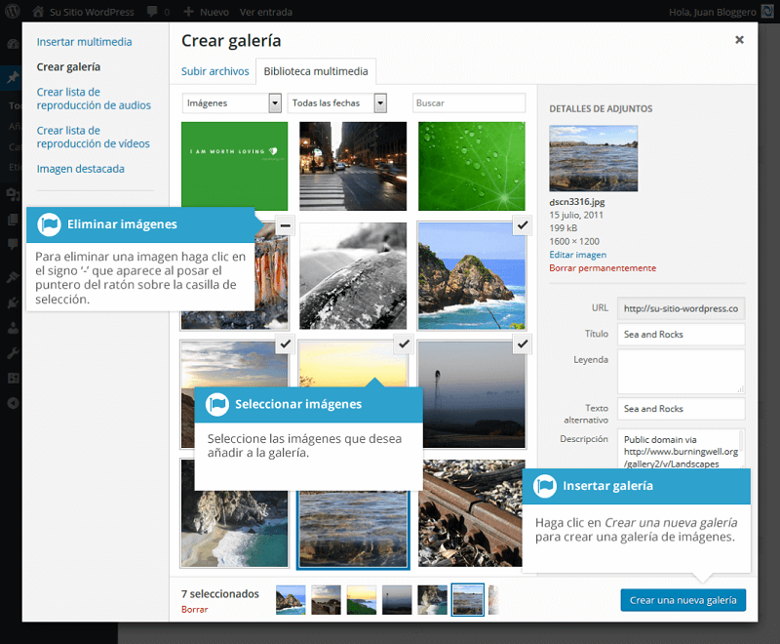Viewport: 780px width, 644px height.
Task: Select the rusty railroad track thumbnail
Action: click(x=470, y=513)
